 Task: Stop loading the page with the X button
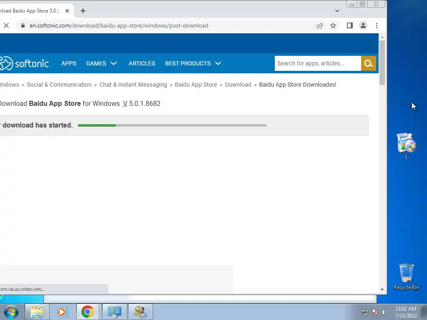pyautogui.click(x=6, y=25)
